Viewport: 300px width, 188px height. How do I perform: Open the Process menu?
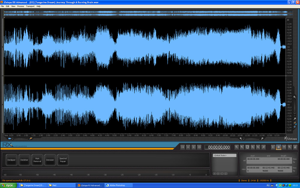click(21, 6)
